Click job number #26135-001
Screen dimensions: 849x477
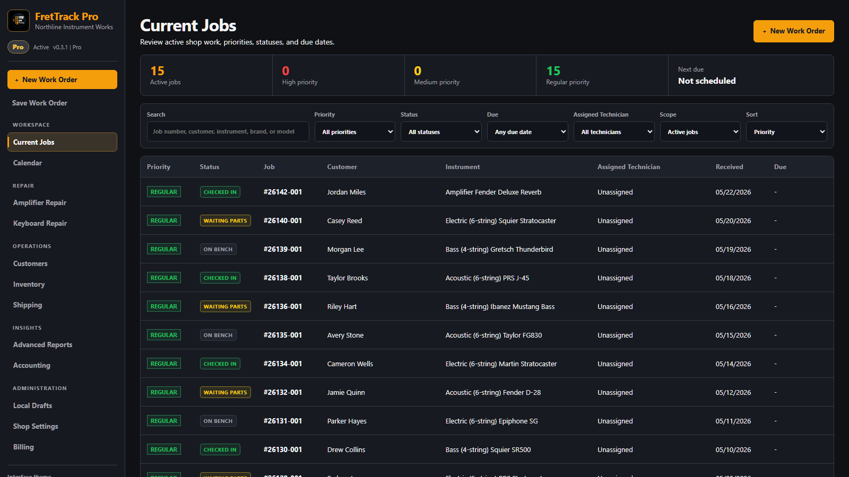[283, 335]
